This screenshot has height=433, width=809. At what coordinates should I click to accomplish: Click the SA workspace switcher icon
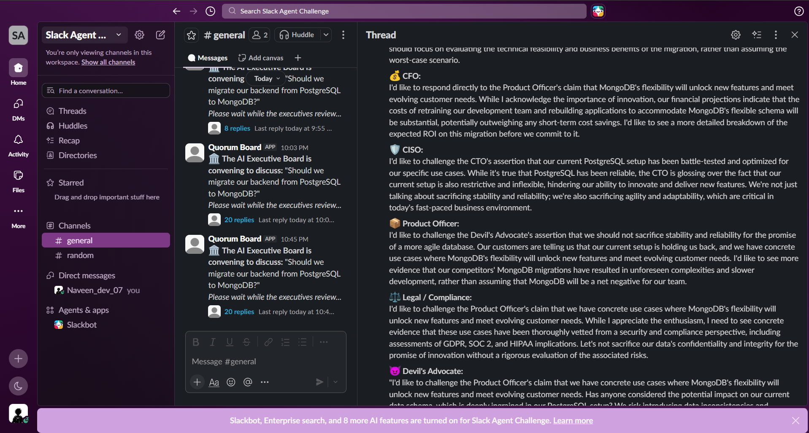click(x=19, y=35)
